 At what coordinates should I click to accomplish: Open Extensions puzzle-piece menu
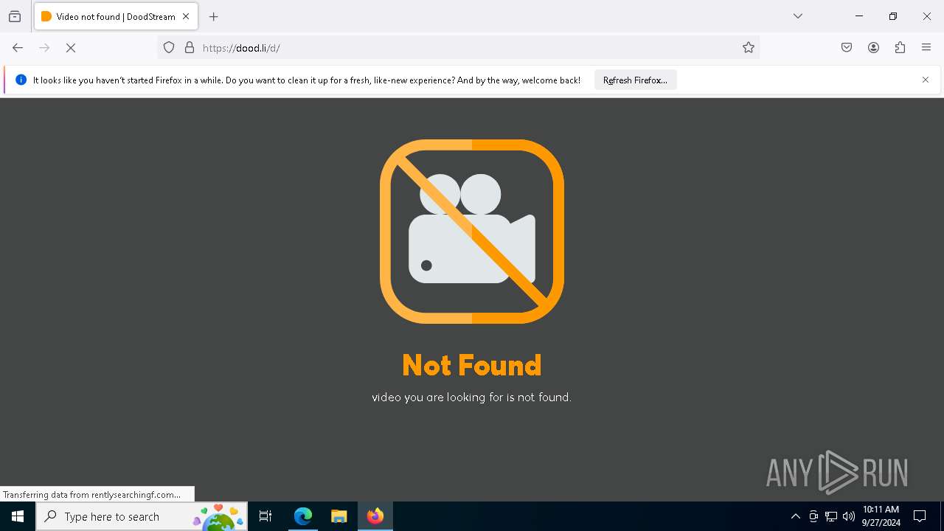click(x=900, y=47)
